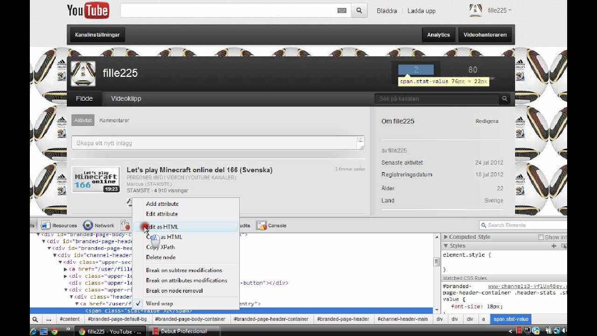This screenshot has width=597, height=336.
Task: Click the elements panel scrollbar thumb
Action: (437, 263)
